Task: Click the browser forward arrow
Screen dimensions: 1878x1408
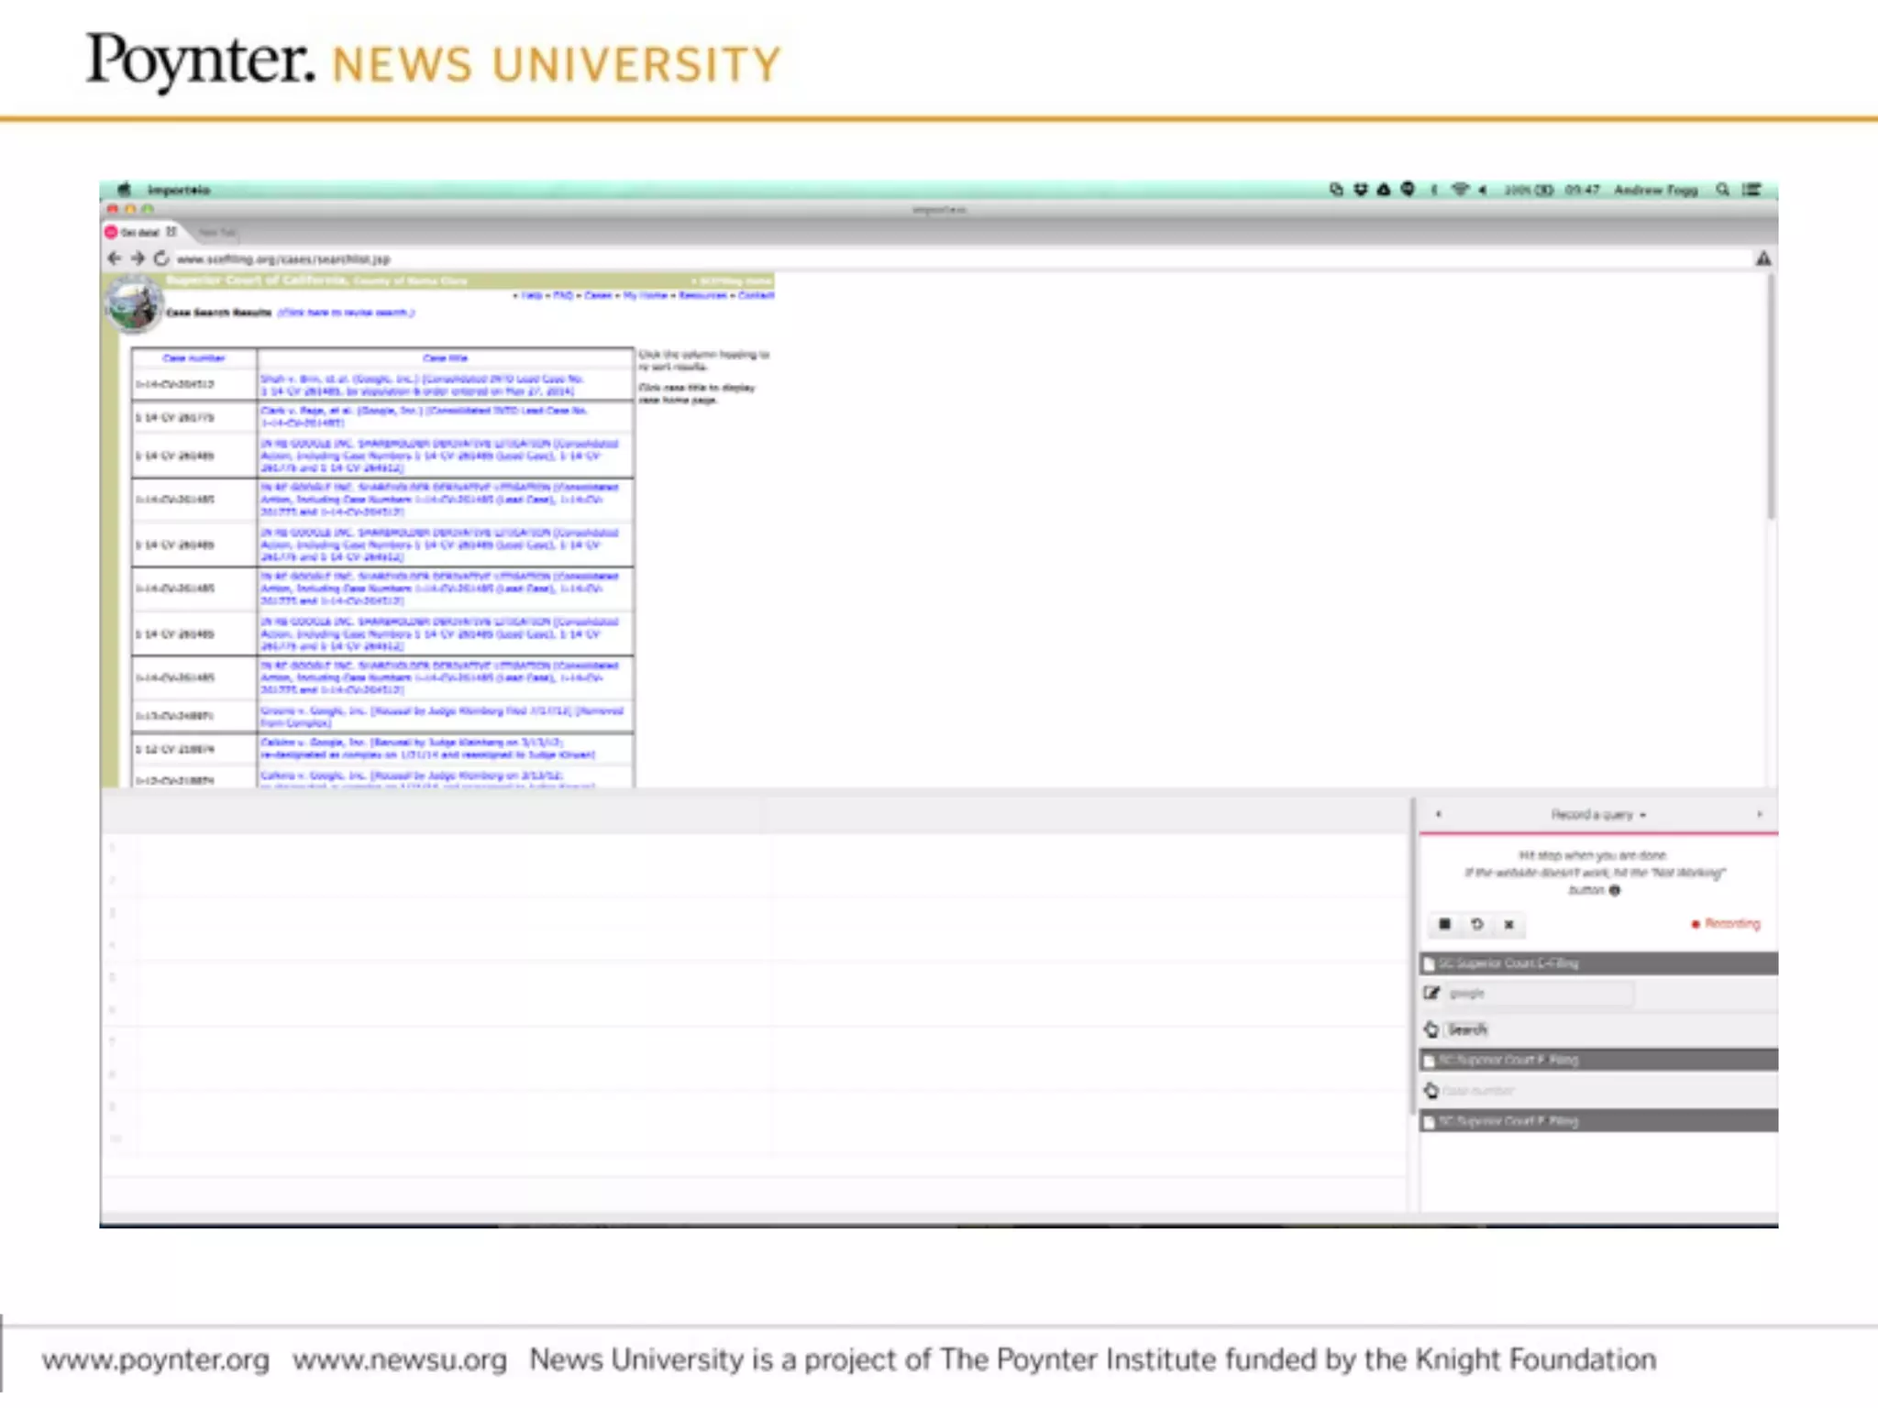Action: (138, 258)
